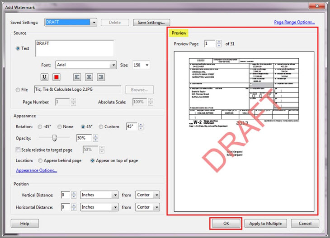The height and width of the screenshot is (238, 330).
Task: Open the Appearance Options link
Action: (x=37, y=170)
